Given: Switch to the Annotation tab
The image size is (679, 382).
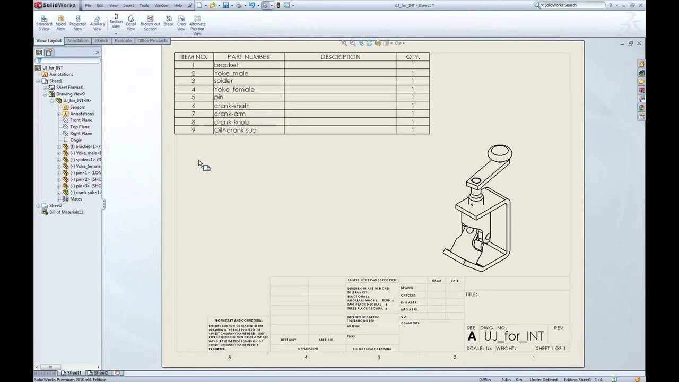Looking at the screenshot, I should pos(78,41).
